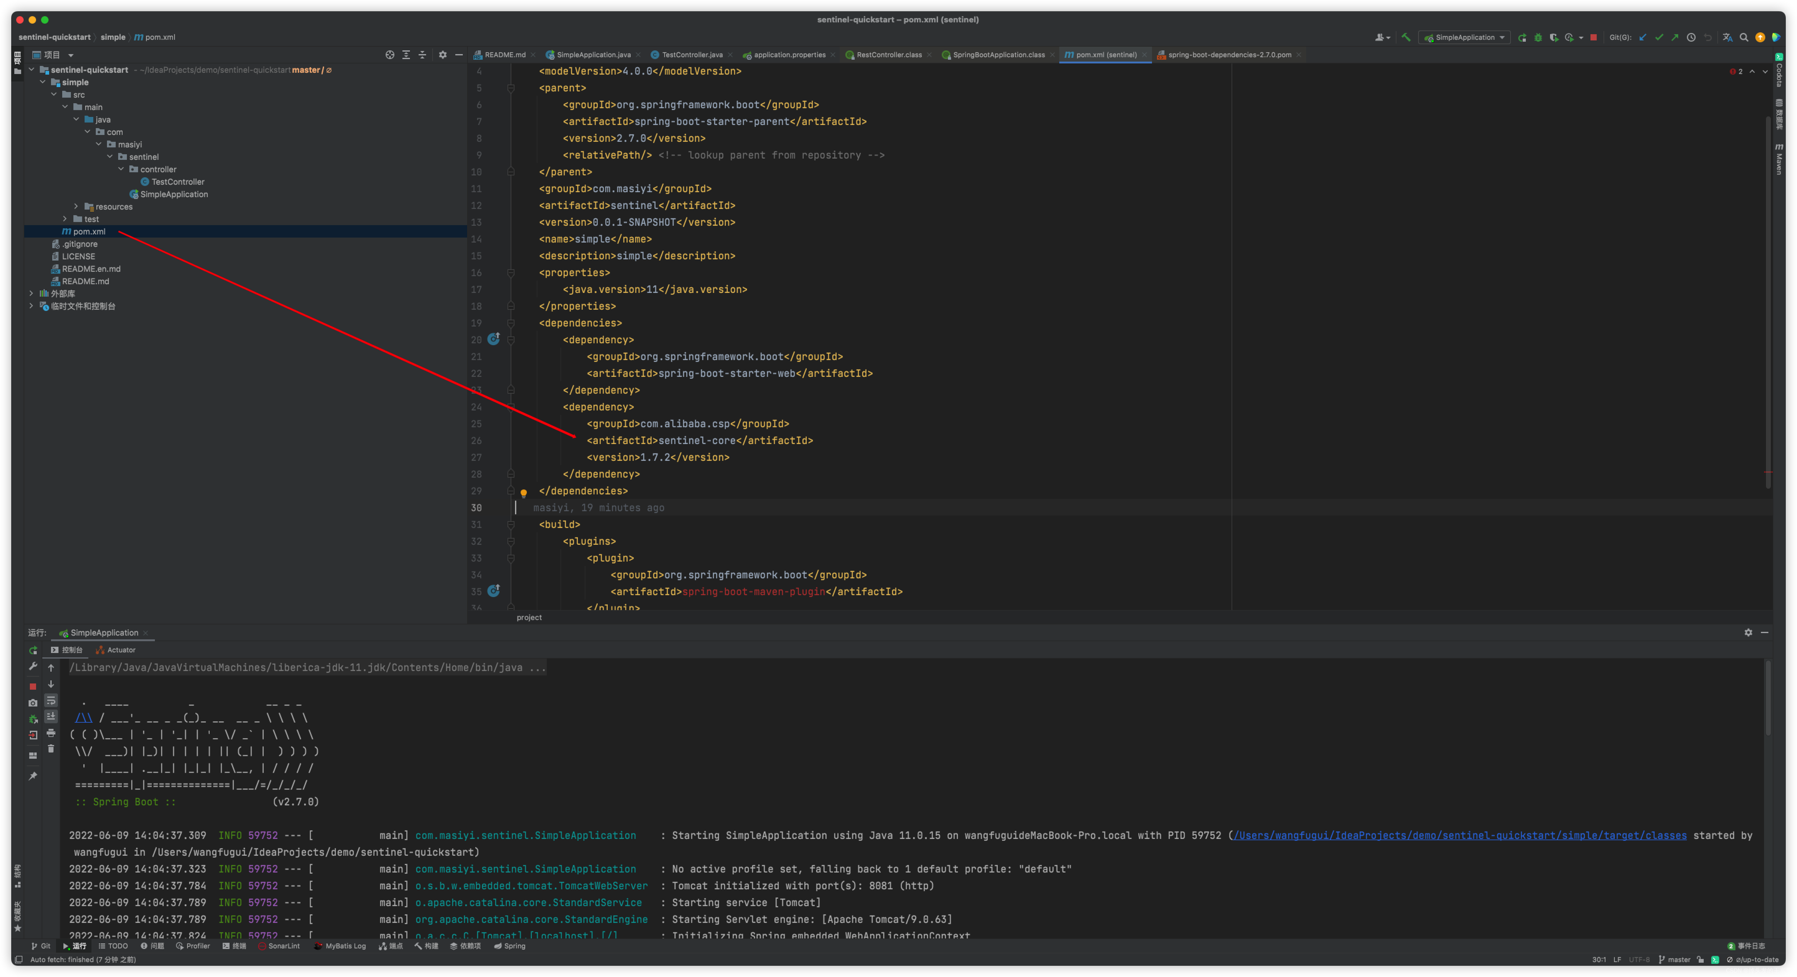Click Search Everywhere magnifier icon
Image resolution: width=1797 pixels, height=977 pixels.
click(x=1744, y=38)
